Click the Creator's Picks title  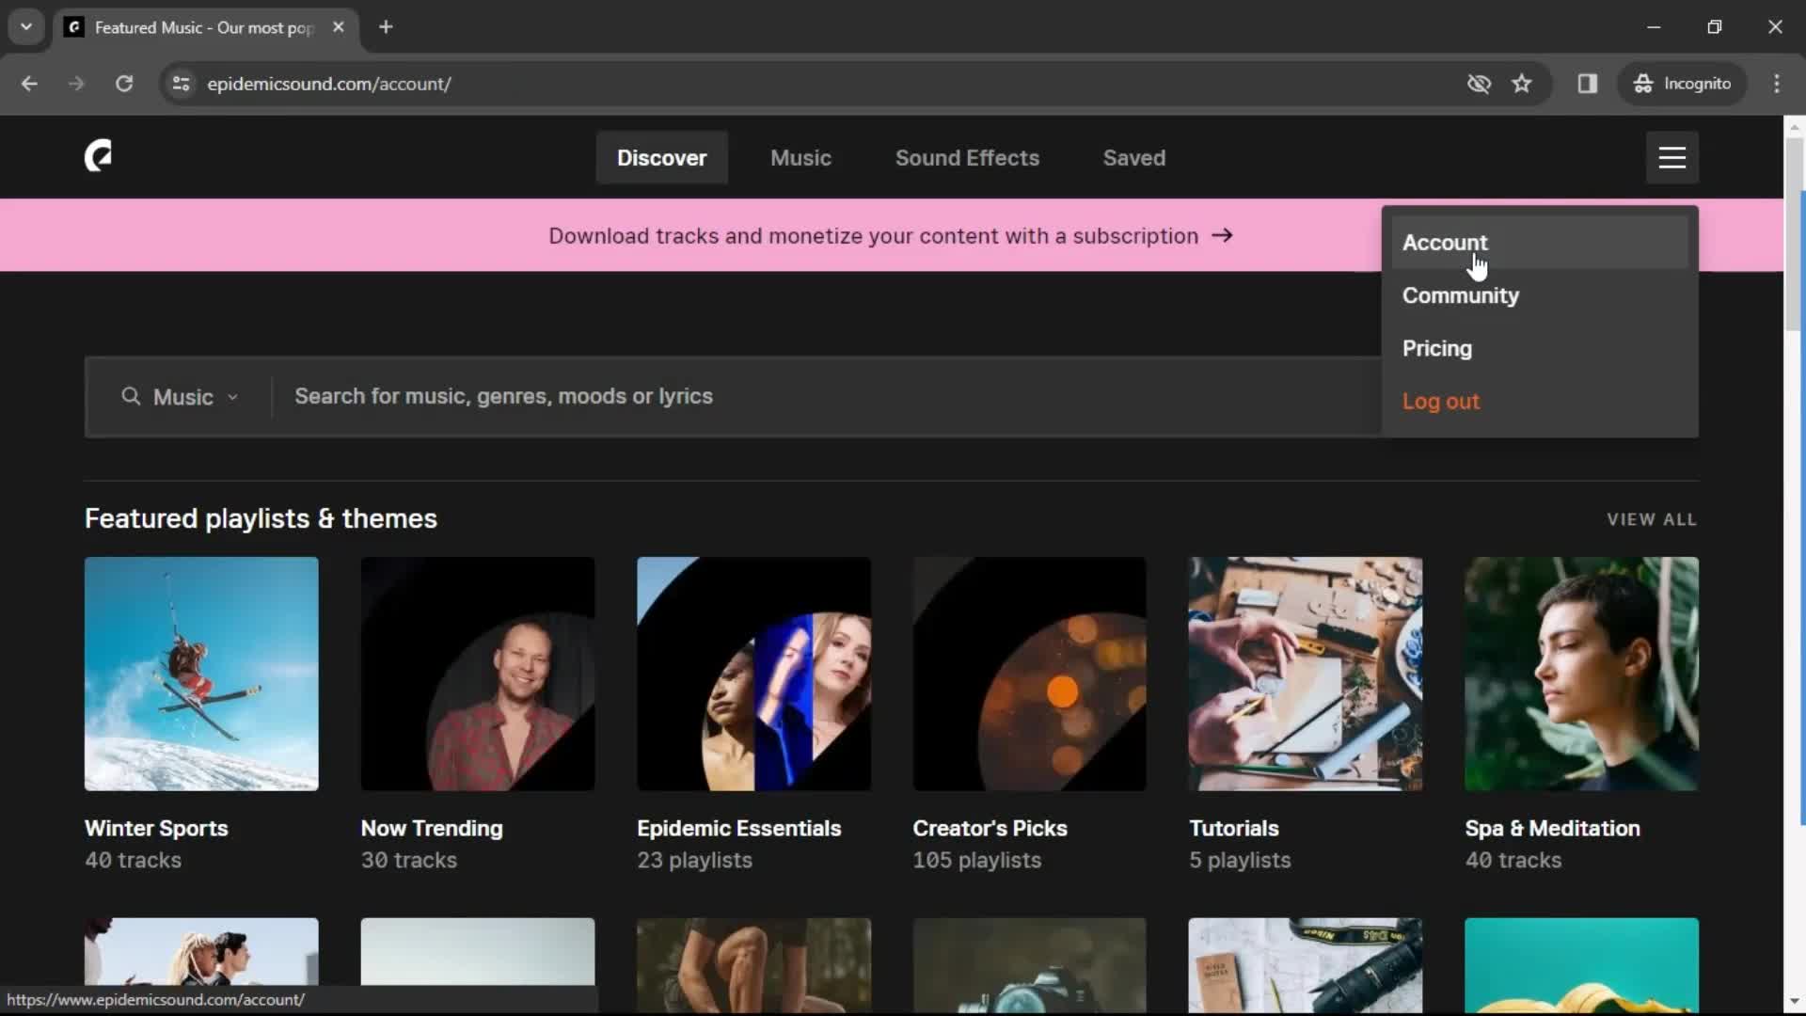tap(990, 828)
